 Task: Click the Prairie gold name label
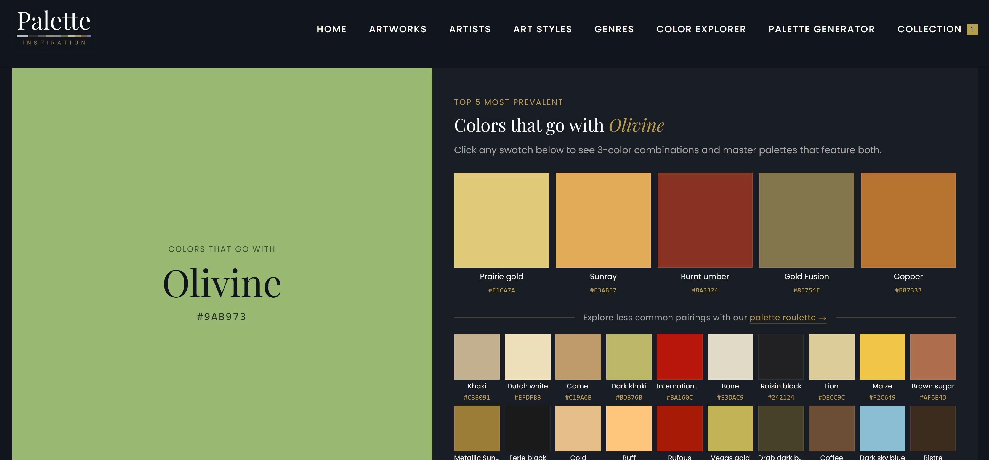coord(501,277)
